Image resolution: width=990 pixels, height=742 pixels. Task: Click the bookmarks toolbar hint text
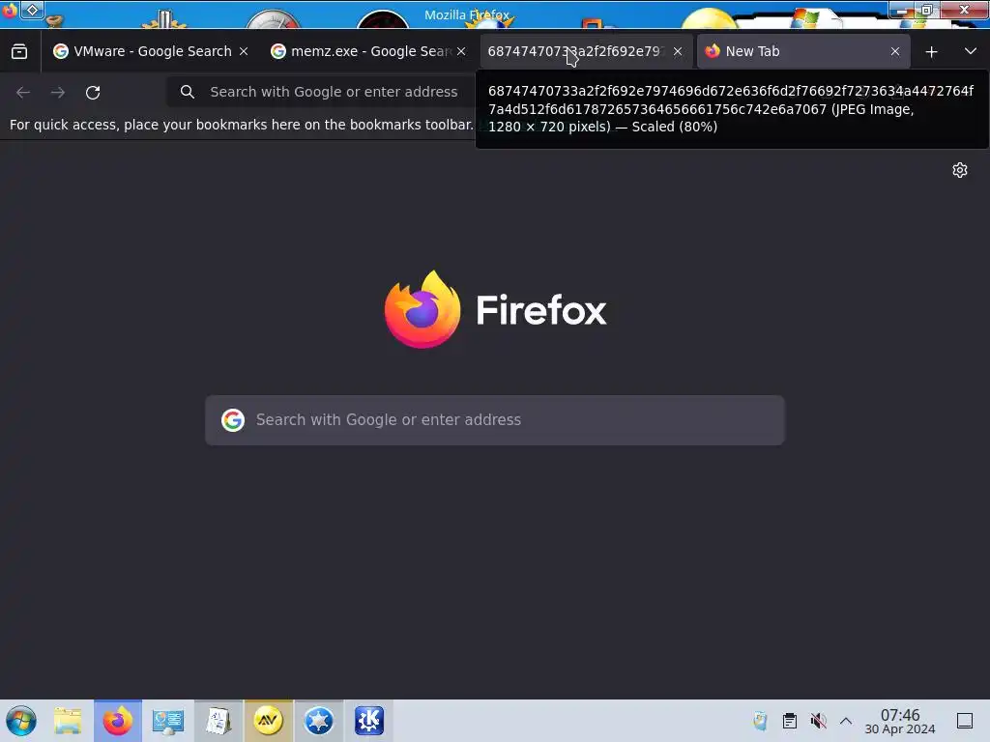tap(241, 125)
